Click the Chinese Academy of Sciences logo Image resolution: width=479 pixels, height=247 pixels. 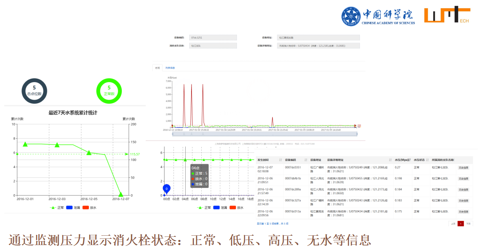pos(378,16)
